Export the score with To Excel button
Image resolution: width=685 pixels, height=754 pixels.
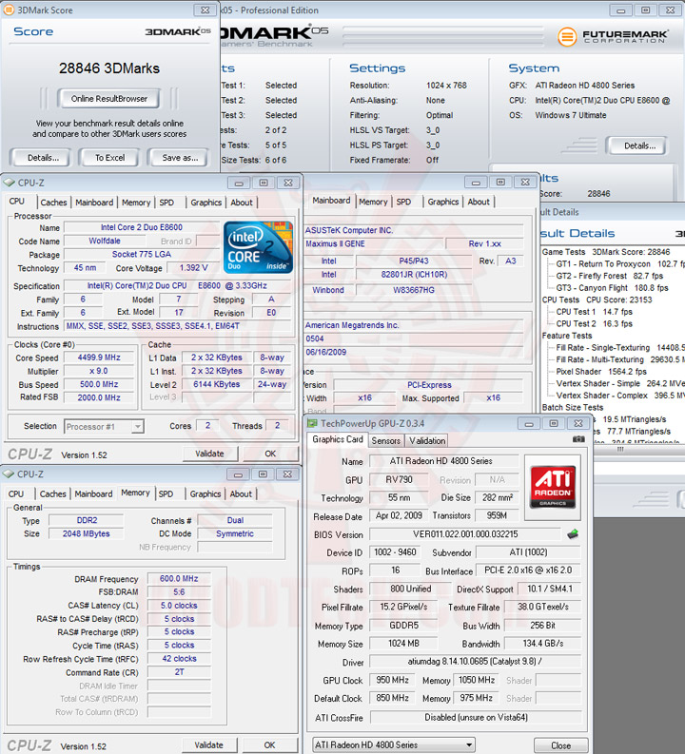pyautogui.click(x=109, y=158)
